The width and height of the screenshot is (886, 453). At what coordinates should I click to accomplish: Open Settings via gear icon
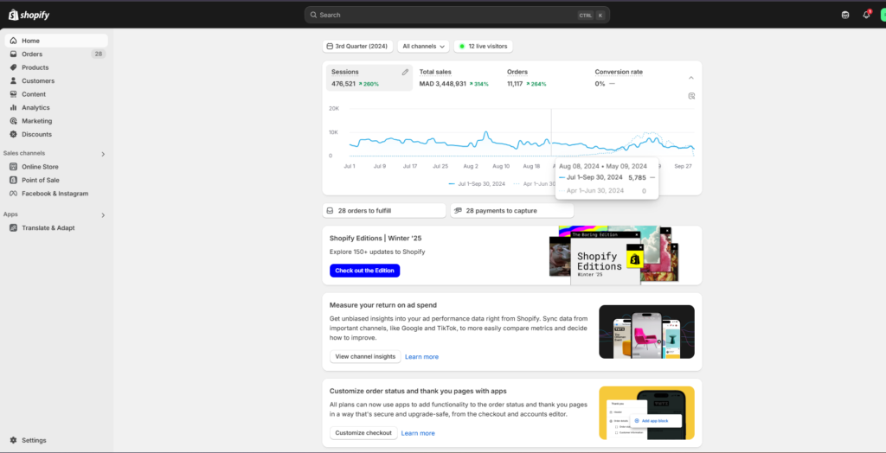[x=14, y=440]
